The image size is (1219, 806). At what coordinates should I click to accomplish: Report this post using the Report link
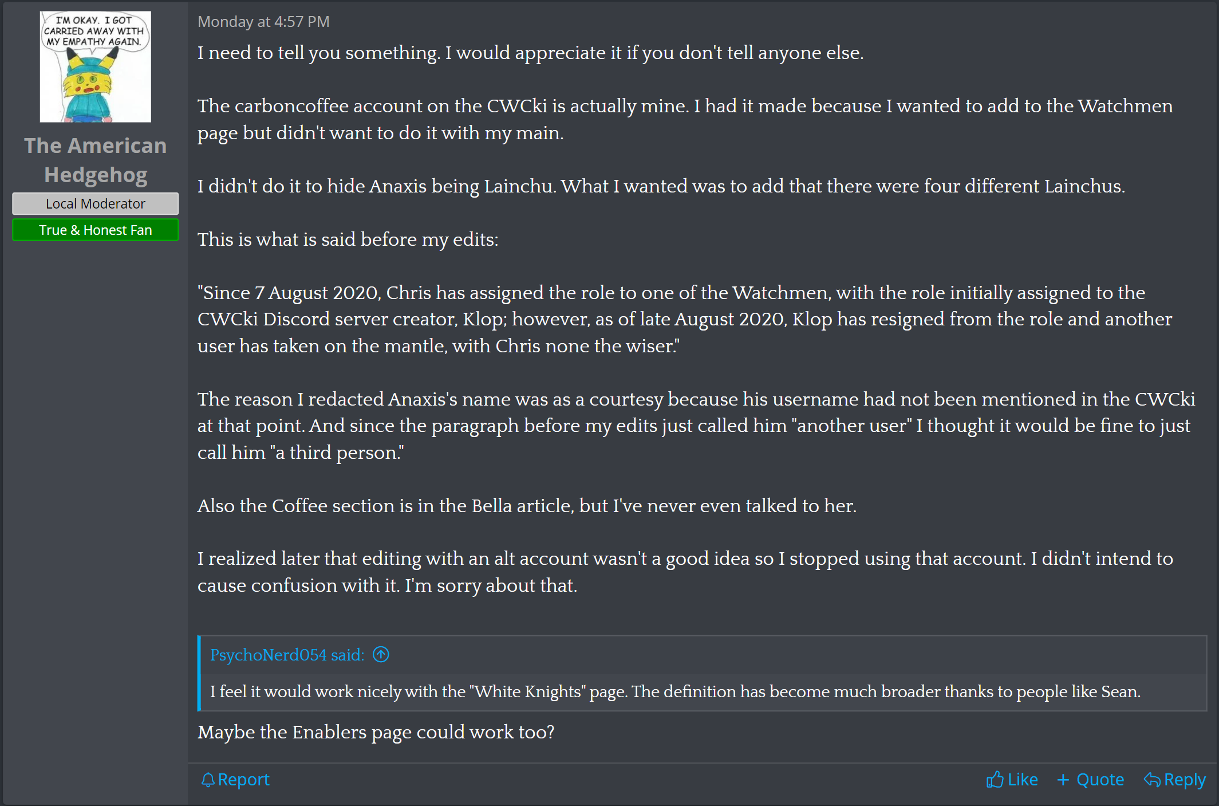pos(243,780)
